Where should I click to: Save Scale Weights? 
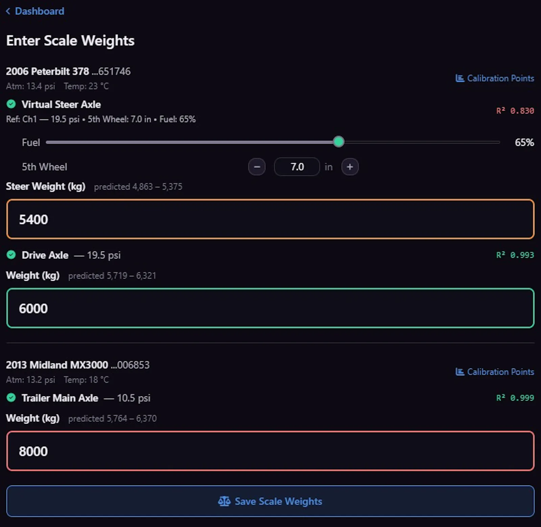[x=270, y=501]
